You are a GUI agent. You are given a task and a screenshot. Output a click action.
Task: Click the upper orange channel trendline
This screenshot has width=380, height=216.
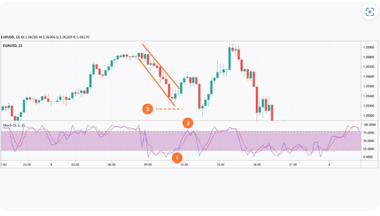pyautogui.click(x=161, y=67)
